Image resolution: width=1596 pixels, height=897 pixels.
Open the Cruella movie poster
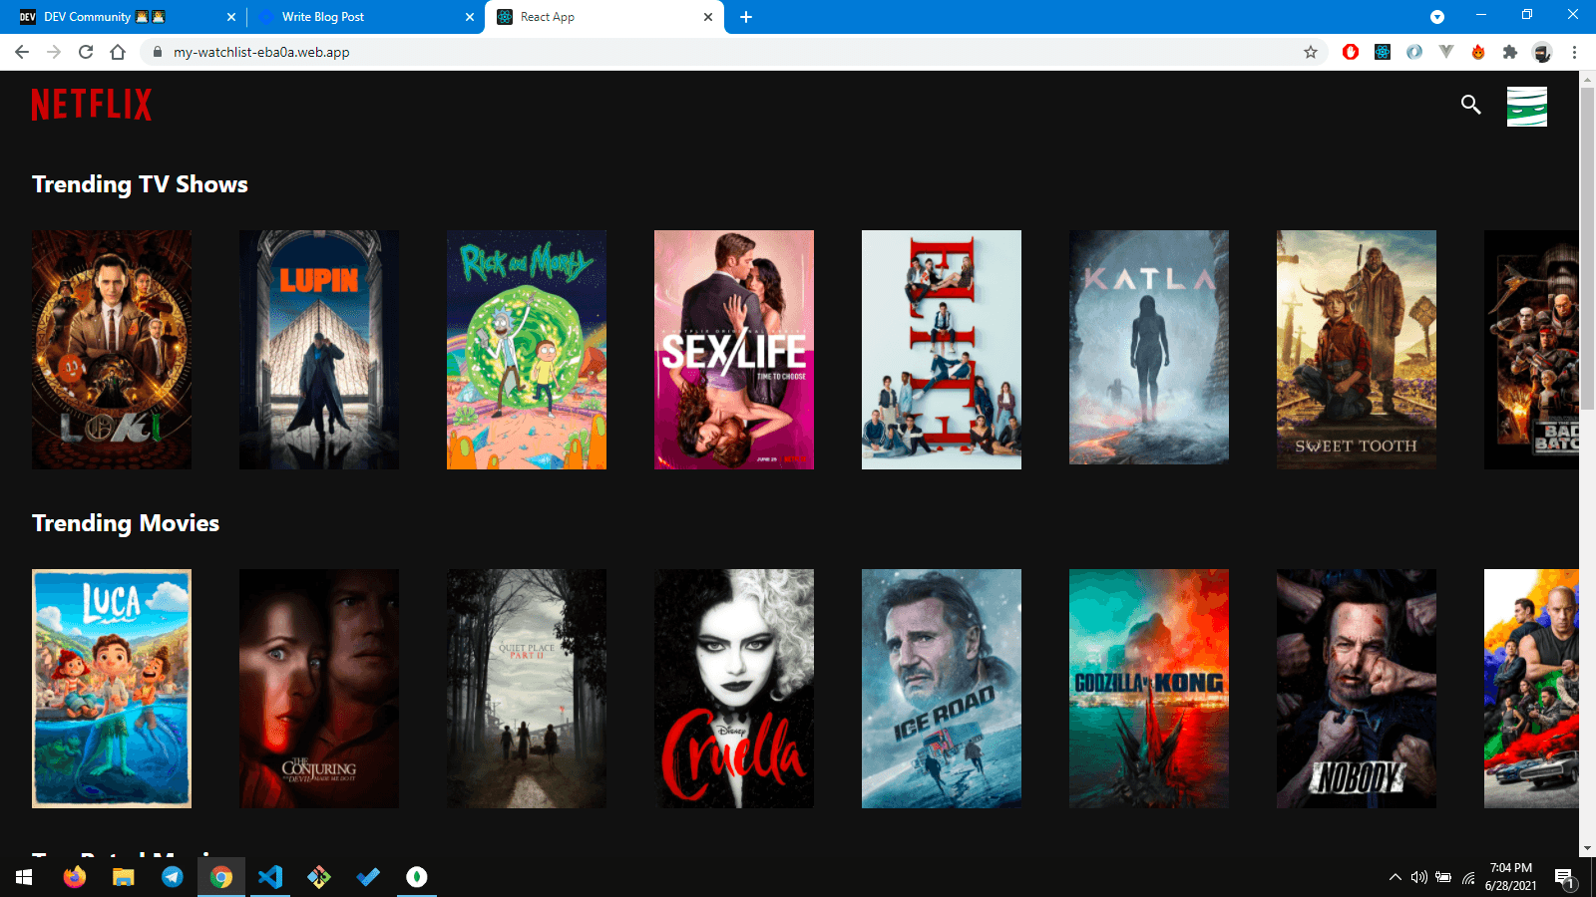[734, 689]
